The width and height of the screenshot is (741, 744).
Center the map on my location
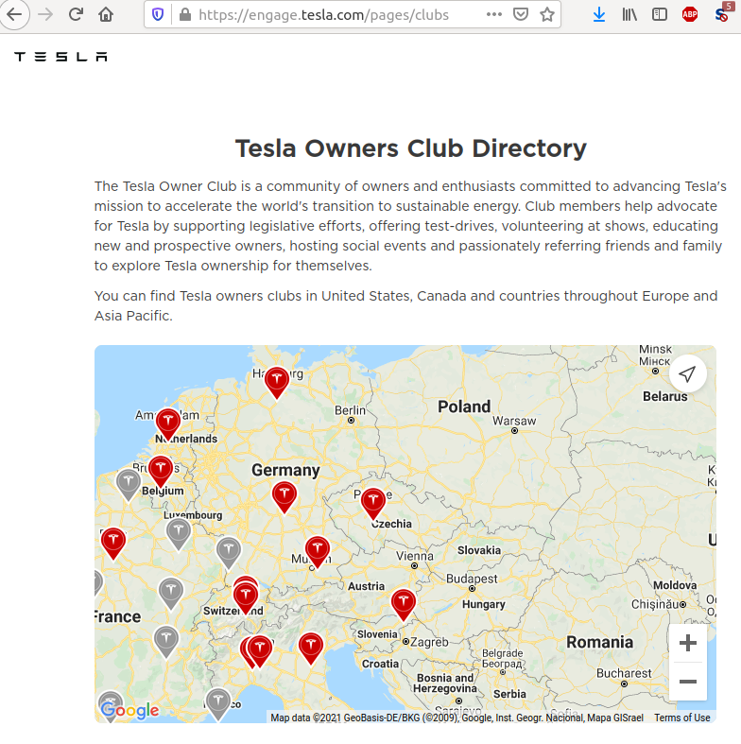coord(687,373)
